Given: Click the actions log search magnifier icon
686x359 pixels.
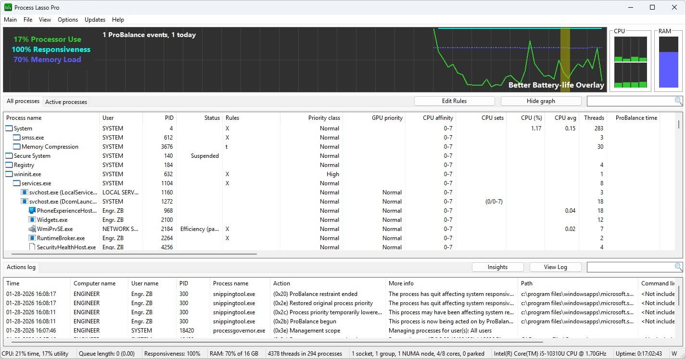Looking at the screenshot, I should 678,267.
